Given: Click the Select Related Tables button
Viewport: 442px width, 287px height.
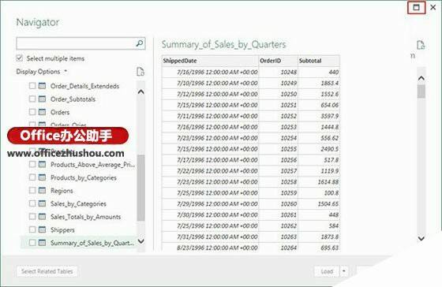Looking at the screenshot, I should pyautogui.click(x=47, y=271).
